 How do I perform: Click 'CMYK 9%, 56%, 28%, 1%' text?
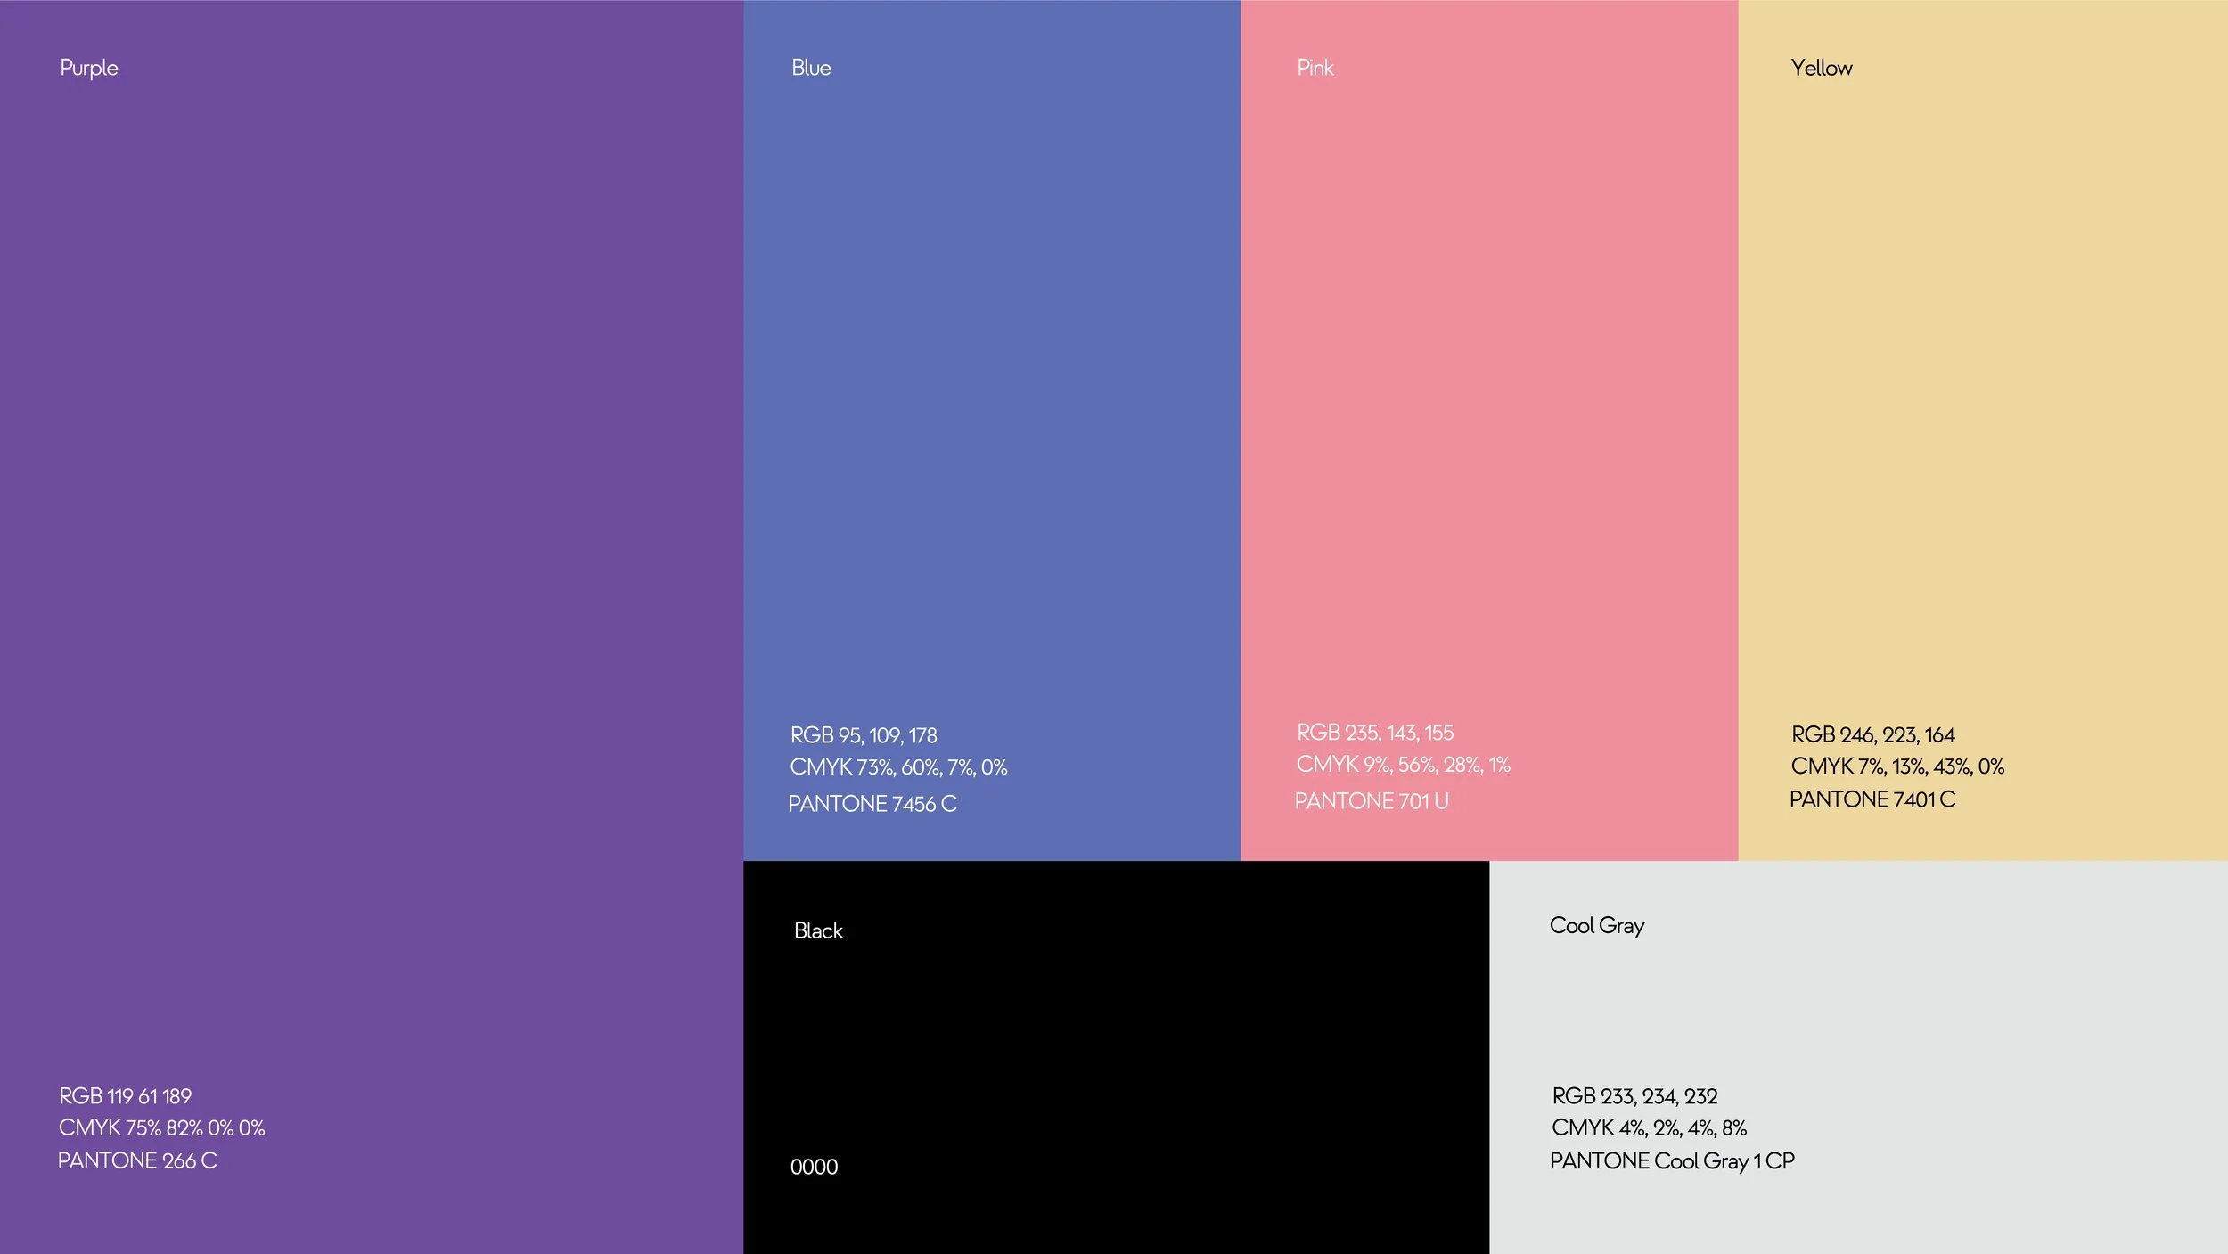[x=1403, y=765]
